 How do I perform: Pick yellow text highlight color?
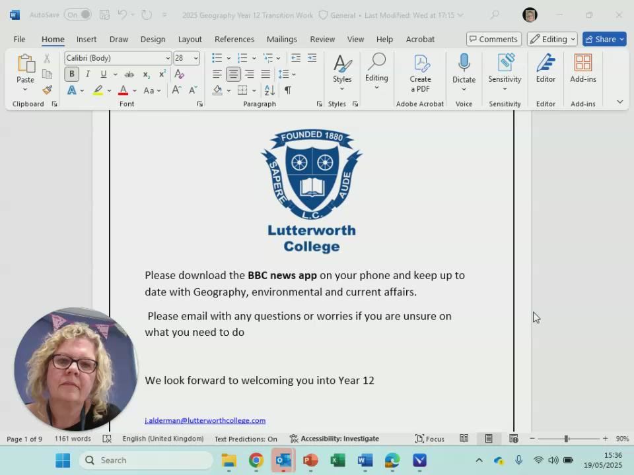click(98, 90)
